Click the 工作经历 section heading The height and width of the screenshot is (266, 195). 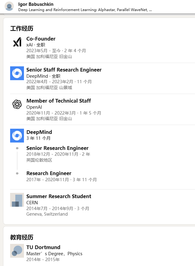(21, 29)
